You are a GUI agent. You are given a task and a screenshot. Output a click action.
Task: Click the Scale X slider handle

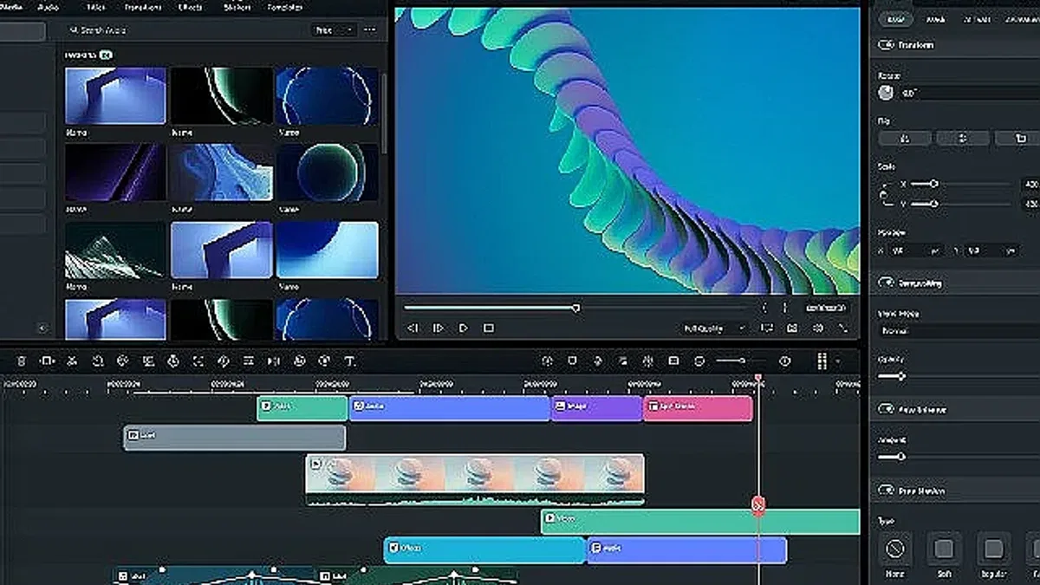pos(934,184)
